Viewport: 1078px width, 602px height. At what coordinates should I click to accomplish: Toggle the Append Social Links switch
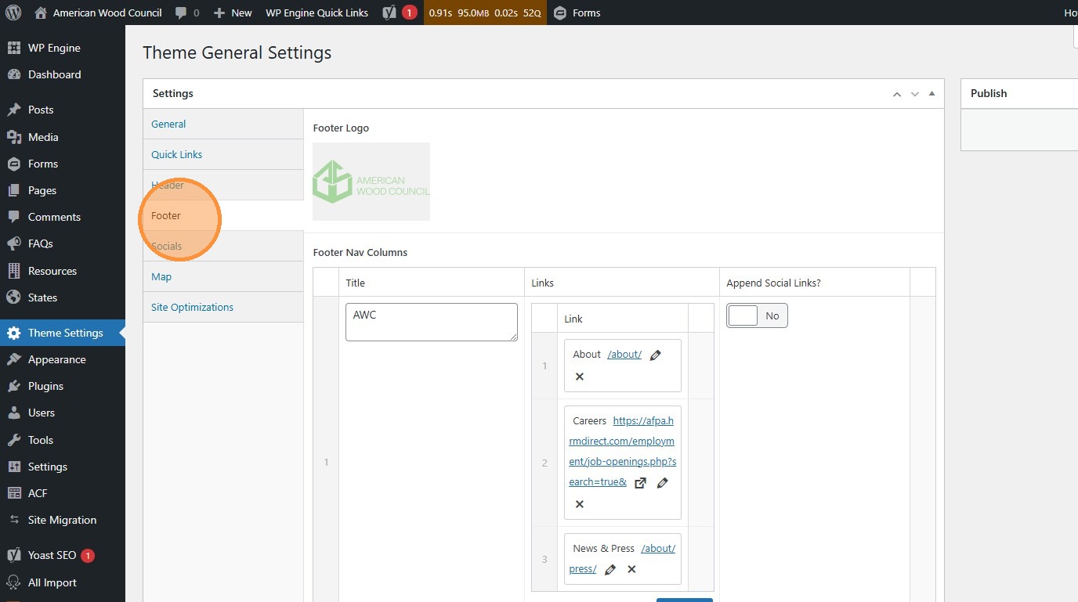click(757, 315)
